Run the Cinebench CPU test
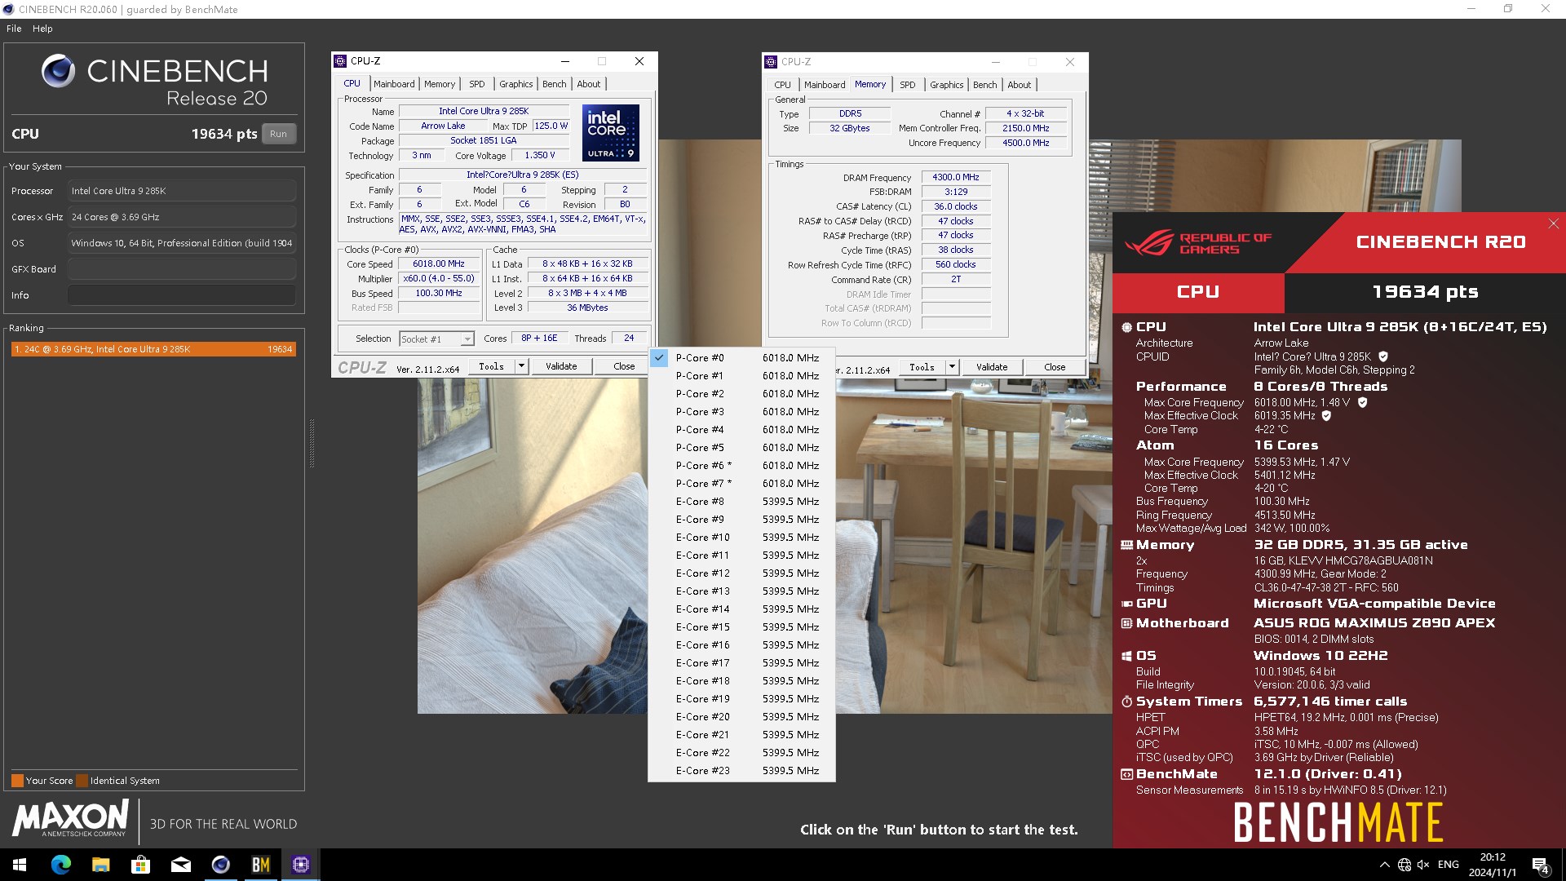This screenshot has height=881, width=1566. coord(278,134)
